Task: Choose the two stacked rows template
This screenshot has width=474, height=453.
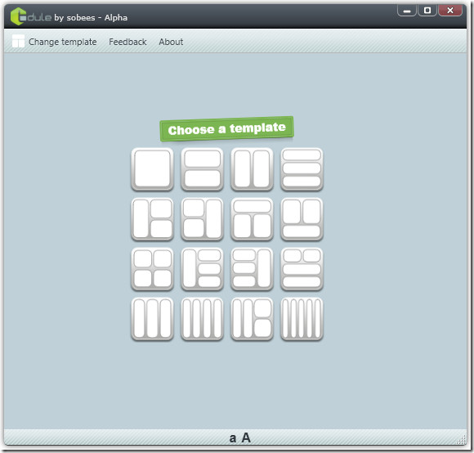Action: coord(202,168)
